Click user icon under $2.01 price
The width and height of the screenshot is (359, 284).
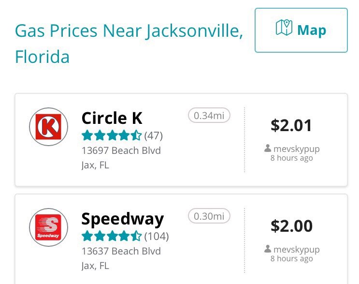coord(268,148)
